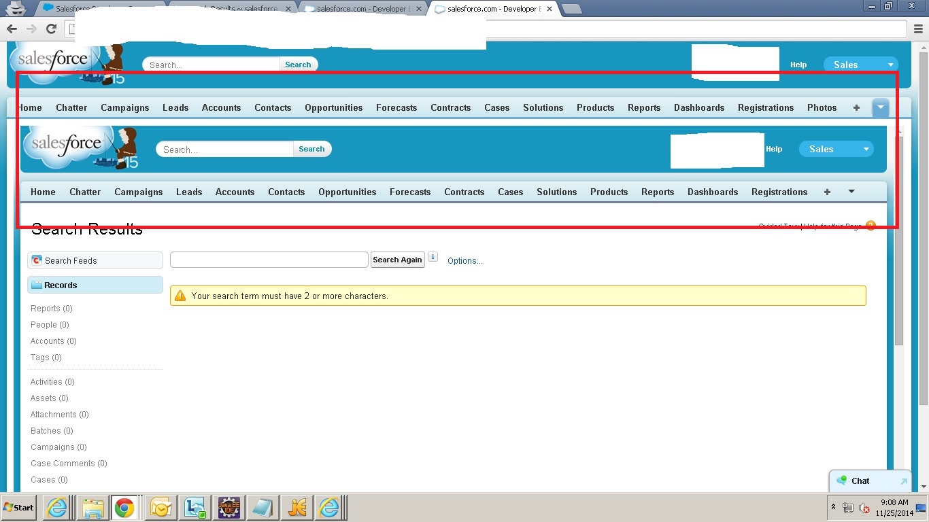
Task: Switch to Google Chrome in the taskbar
Action: (124, 507)
